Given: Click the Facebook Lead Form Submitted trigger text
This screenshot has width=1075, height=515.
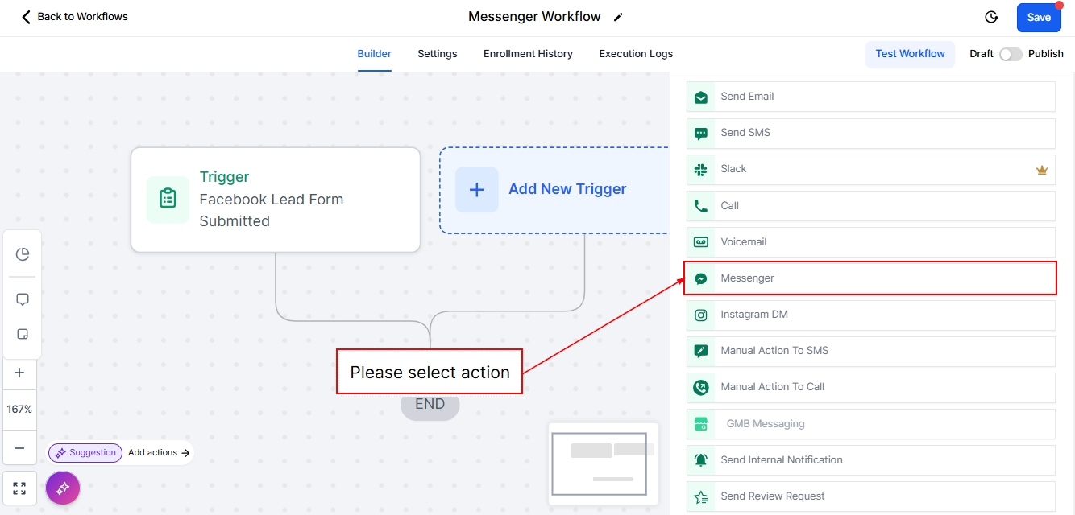Looking at the screenshot, I should click(272, 210).
